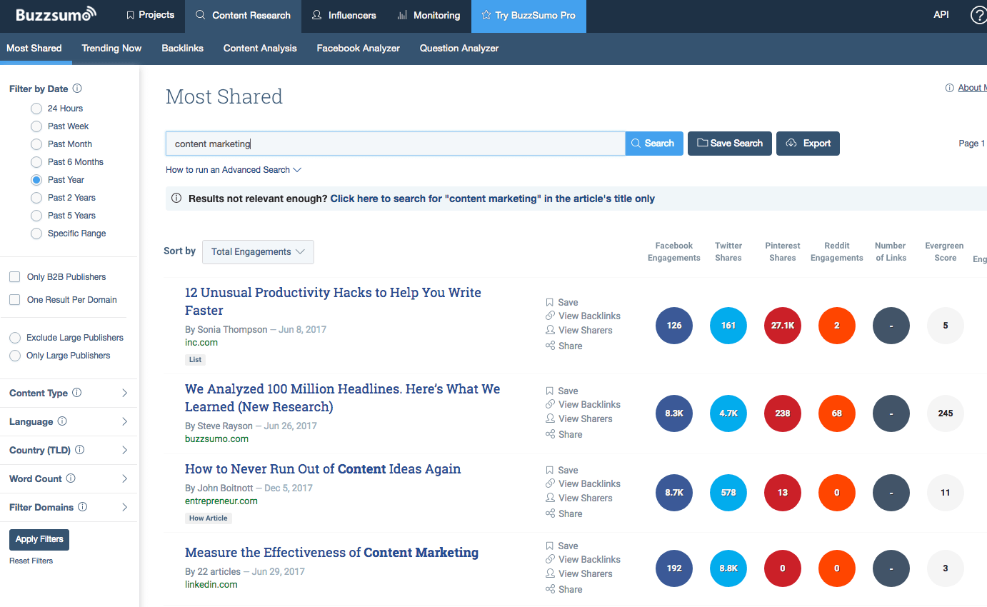View Sharers for the linkedin.com article
This screenshot has width=987, height=607.
click(x=579, y=573)
